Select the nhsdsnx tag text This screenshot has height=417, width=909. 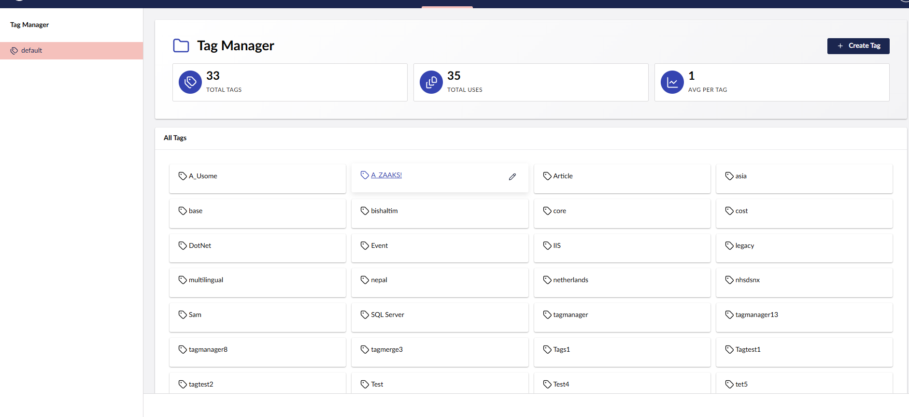(x=748, y=280)
